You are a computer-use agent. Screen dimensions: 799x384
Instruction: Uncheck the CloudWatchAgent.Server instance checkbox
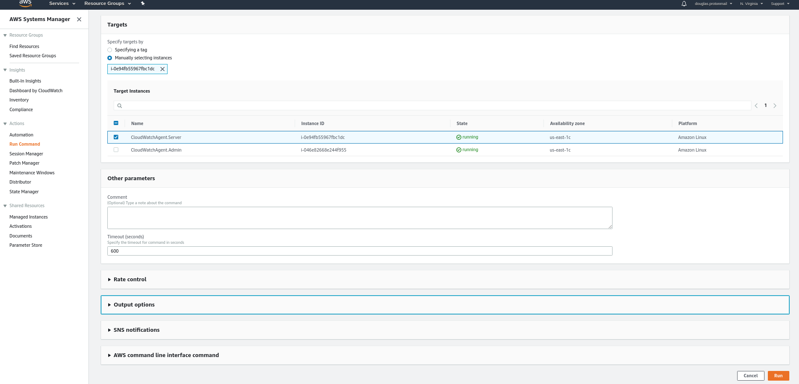pyautogui.click(x=116, y=137)
